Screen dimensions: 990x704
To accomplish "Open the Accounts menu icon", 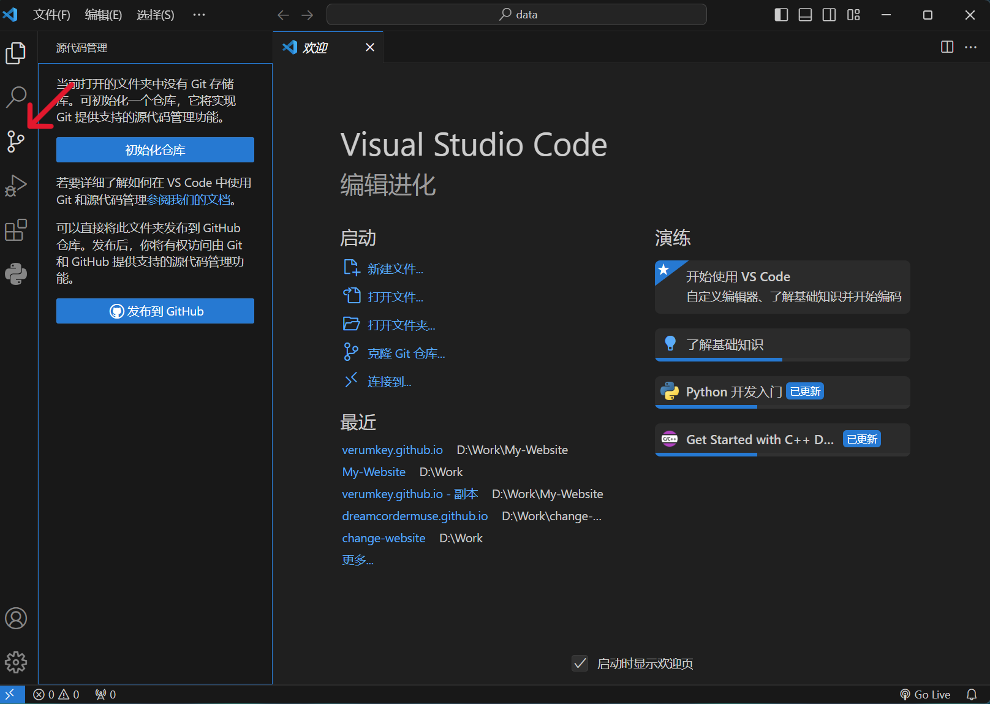I will 16,618.
